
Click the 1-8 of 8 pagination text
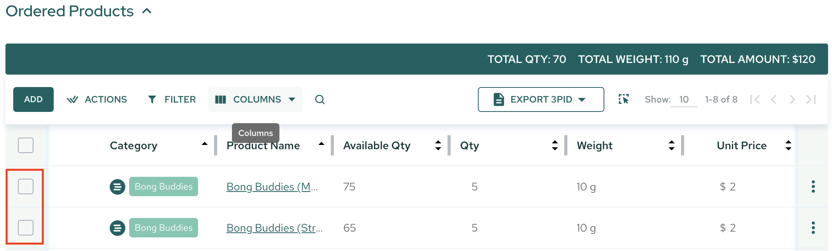point(721,99)
